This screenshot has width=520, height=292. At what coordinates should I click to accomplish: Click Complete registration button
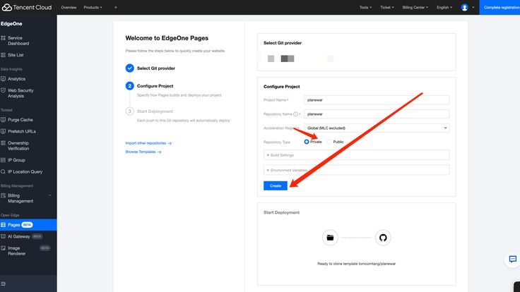tap(500, 7)
